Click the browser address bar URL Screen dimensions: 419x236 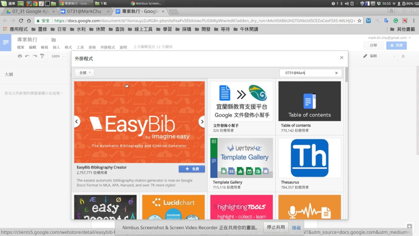(204, 21)
